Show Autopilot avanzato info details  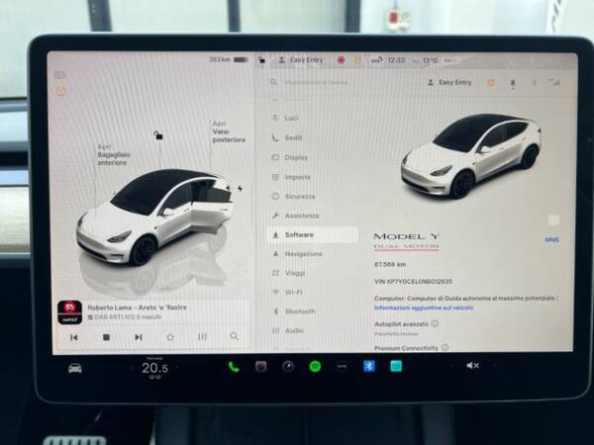pos(435,323)
